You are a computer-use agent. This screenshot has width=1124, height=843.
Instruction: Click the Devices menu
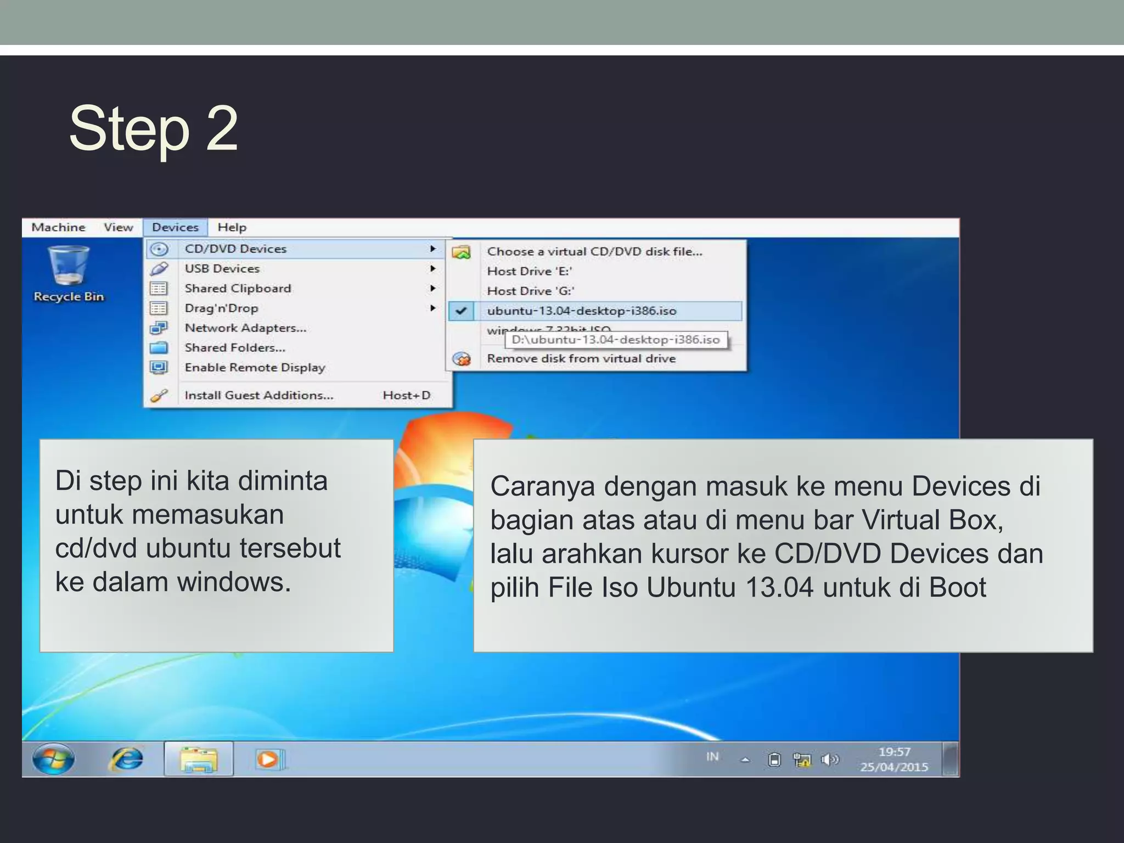175,227
